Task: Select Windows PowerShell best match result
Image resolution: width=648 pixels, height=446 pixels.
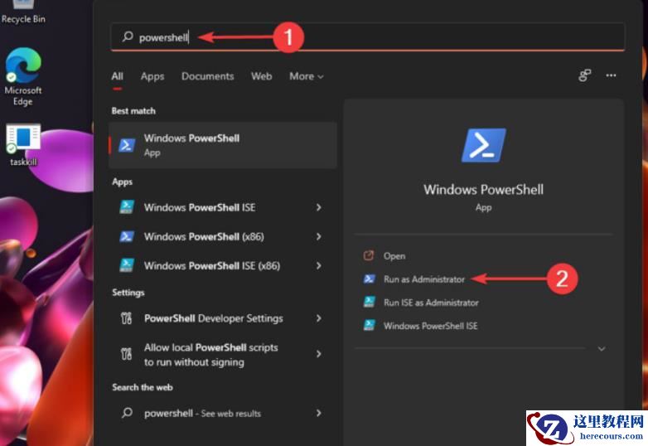Action: [x=222, y=145]
